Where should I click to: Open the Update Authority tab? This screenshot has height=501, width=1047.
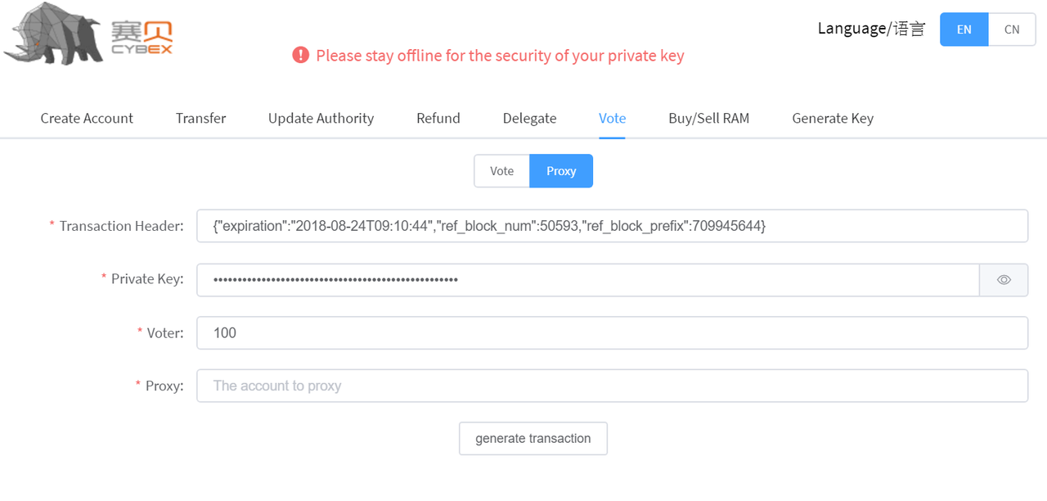[x=321, y=118]
